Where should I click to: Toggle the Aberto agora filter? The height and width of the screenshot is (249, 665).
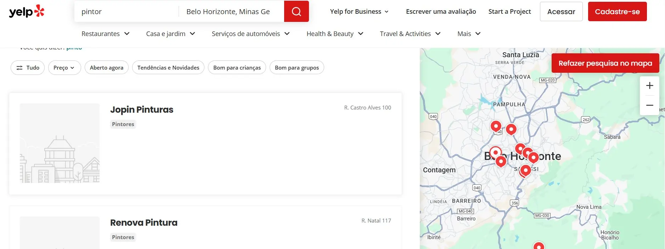[x=107, y=67]
